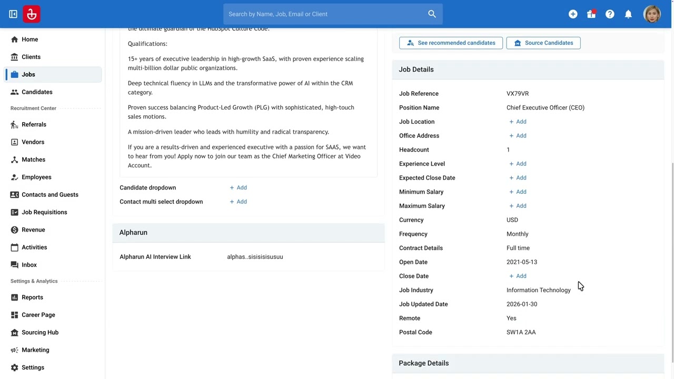Click the Matches icon
The width and height of the screenshot is (674, 379).
coord(14,159)
